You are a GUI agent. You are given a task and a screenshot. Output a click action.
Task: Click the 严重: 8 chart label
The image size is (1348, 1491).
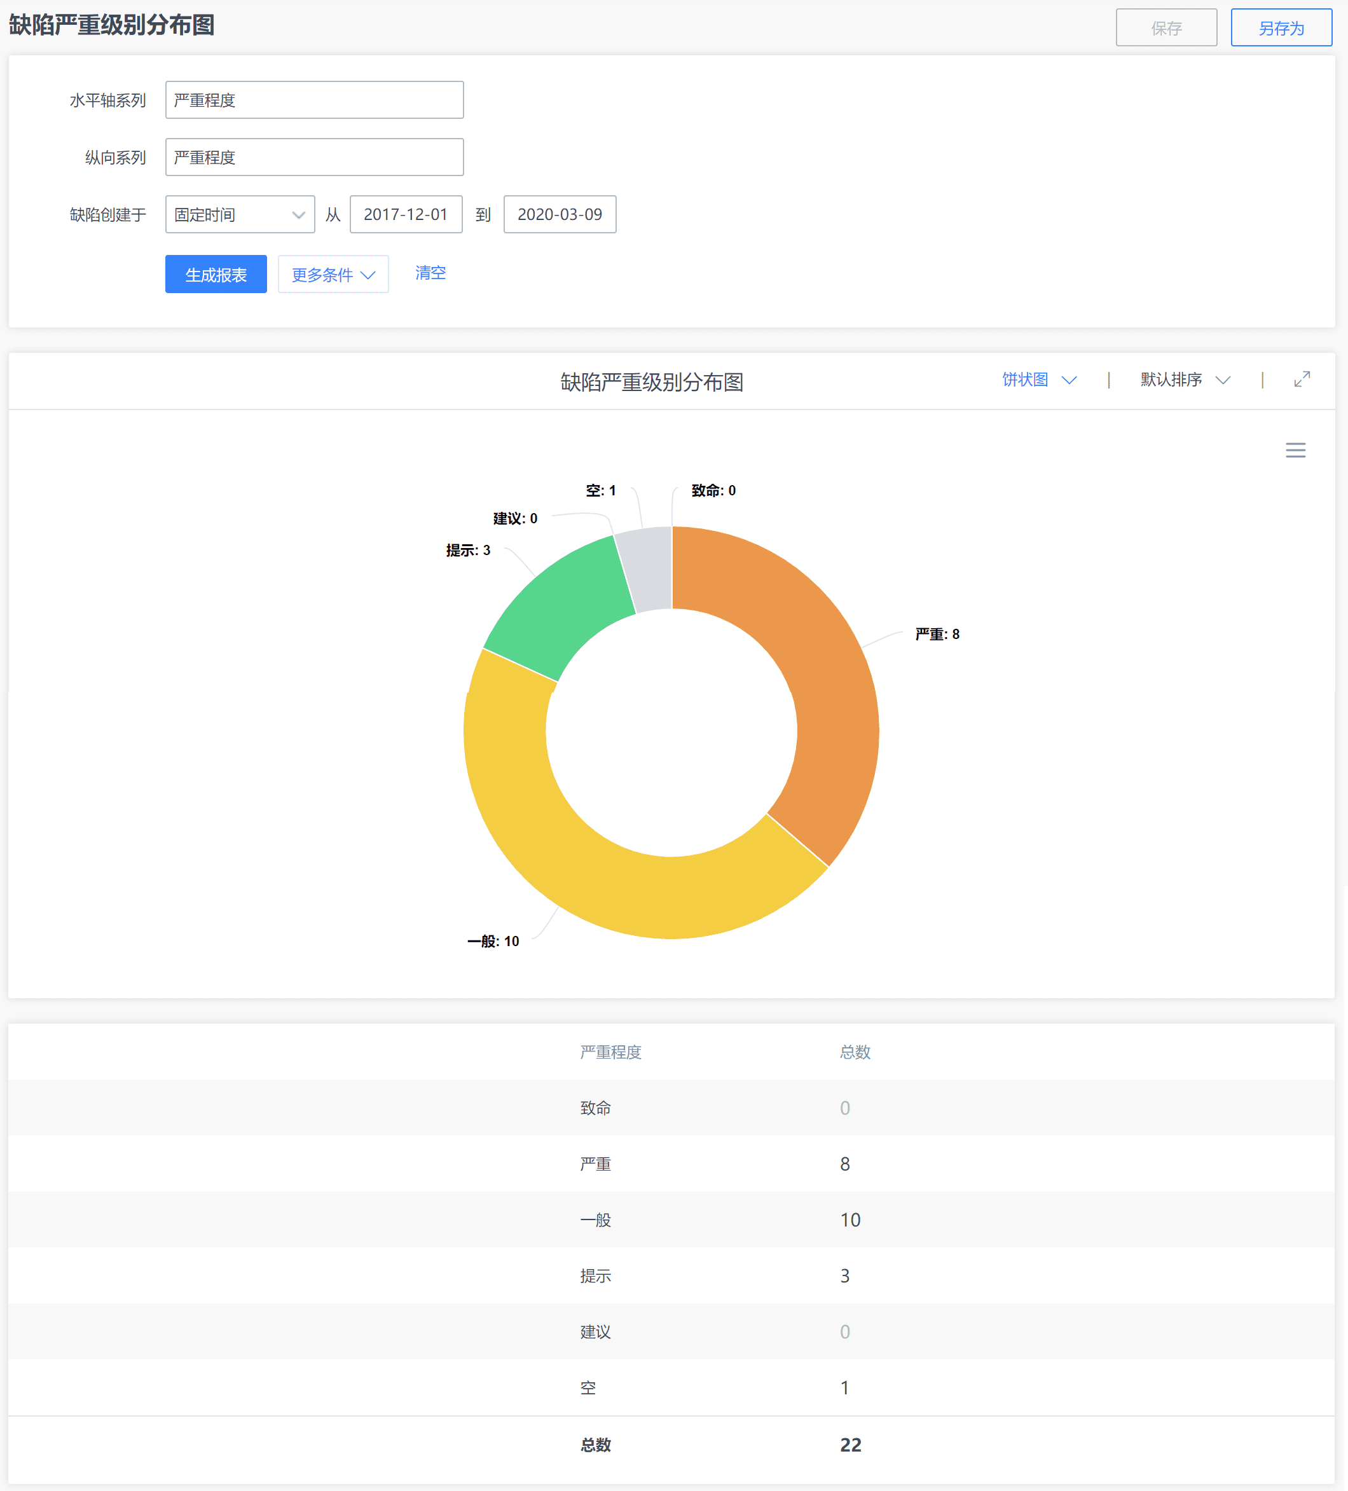click(937, 634)
